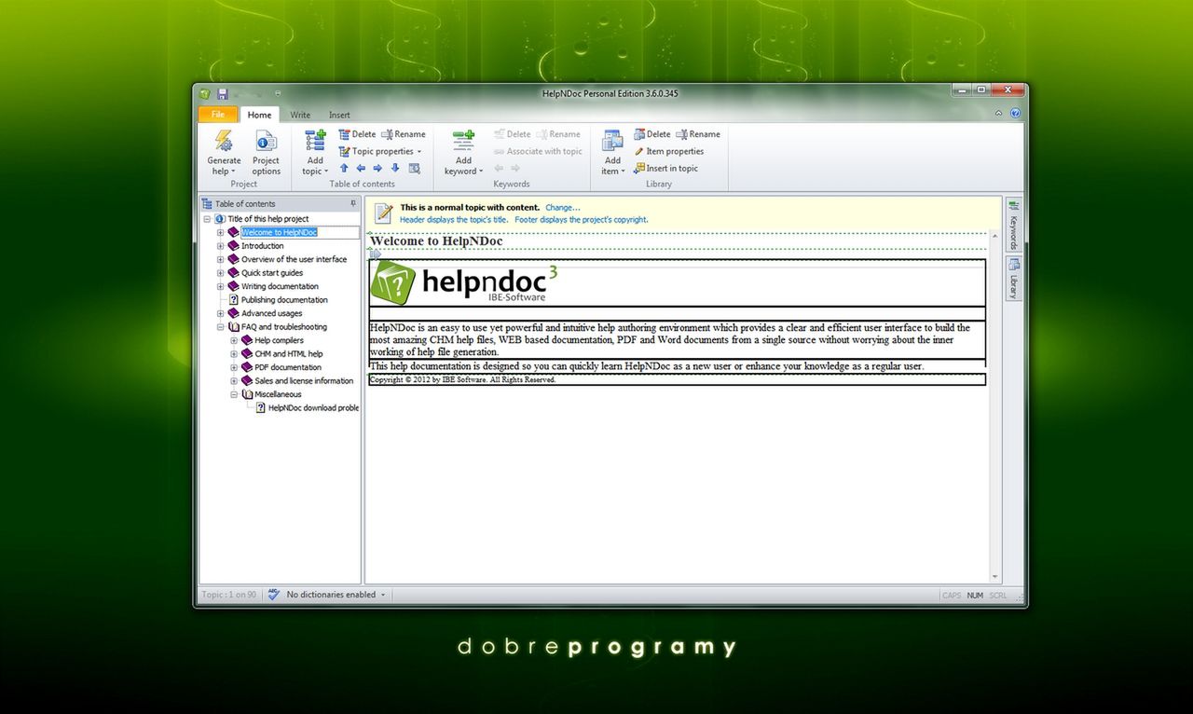The image size is (1193, 714).
Task: Open Project options
Action: pos(266,153)
